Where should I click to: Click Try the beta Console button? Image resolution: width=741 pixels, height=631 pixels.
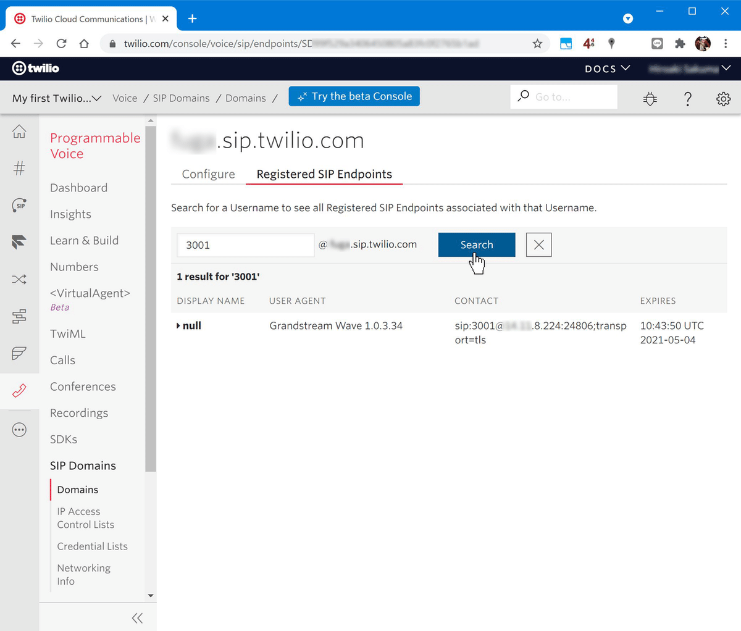pos(354,96)
